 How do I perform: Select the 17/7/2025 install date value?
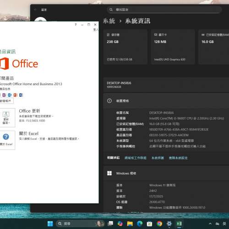click(156, 196)
